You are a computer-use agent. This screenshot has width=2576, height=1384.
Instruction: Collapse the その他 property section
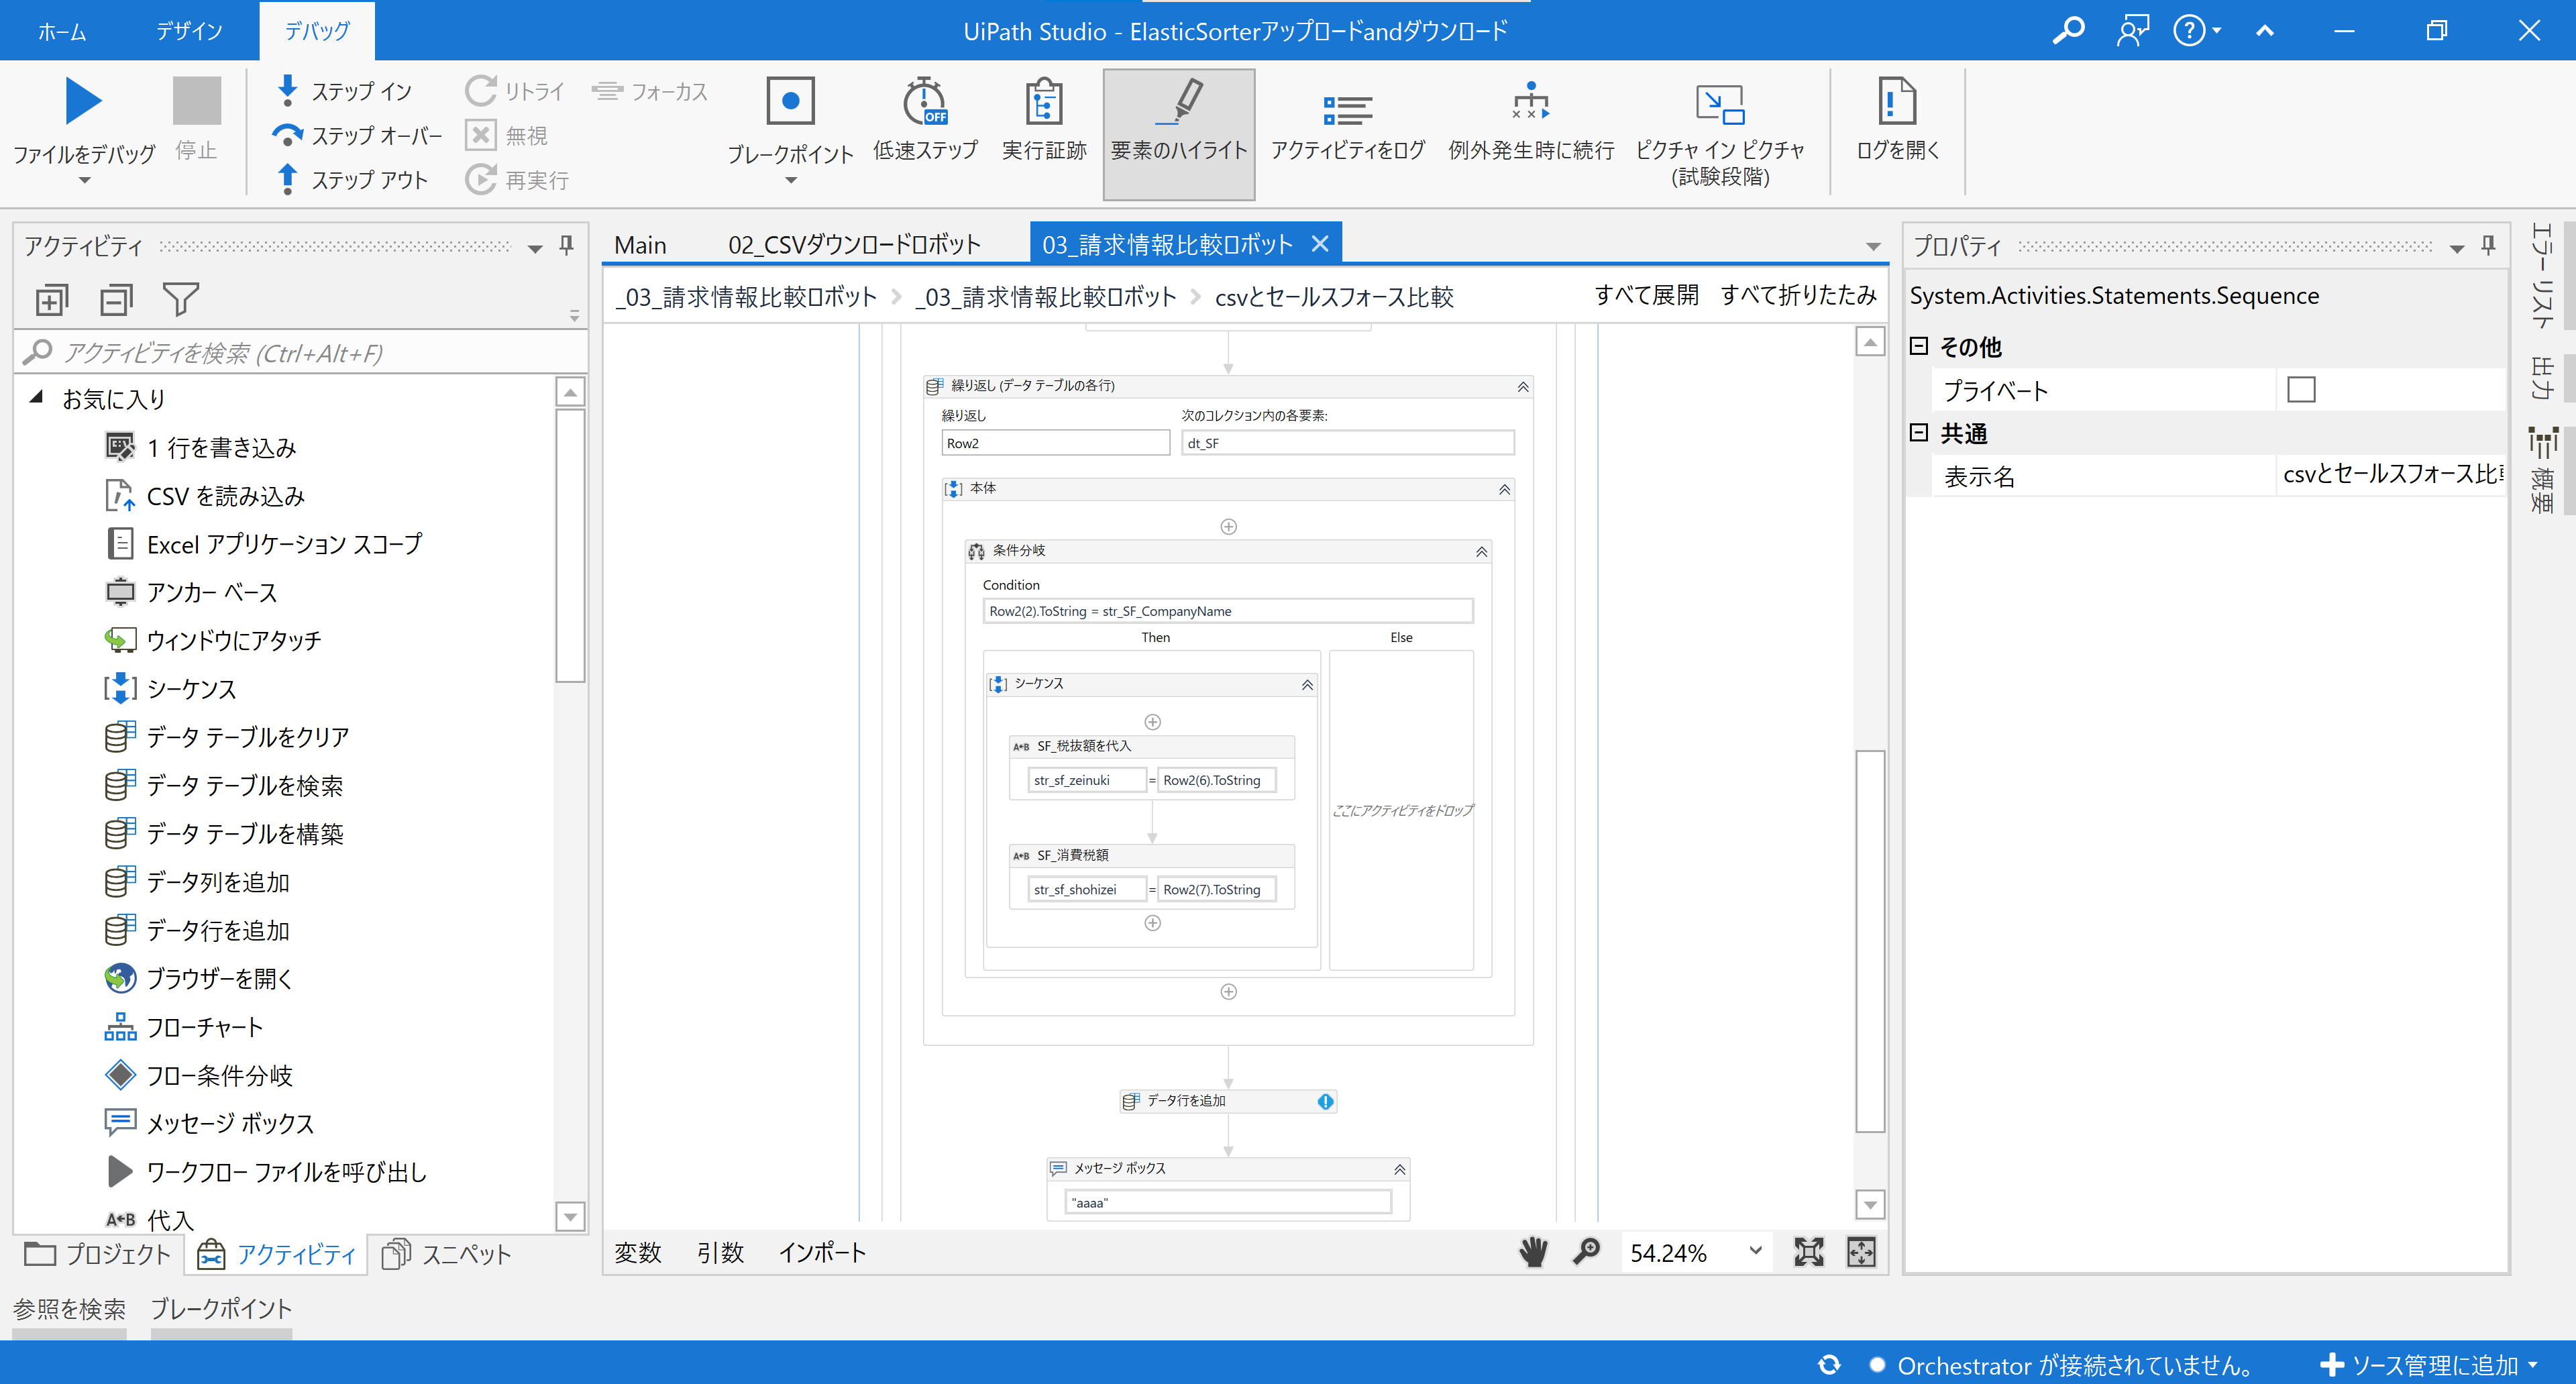(1918, 346)
